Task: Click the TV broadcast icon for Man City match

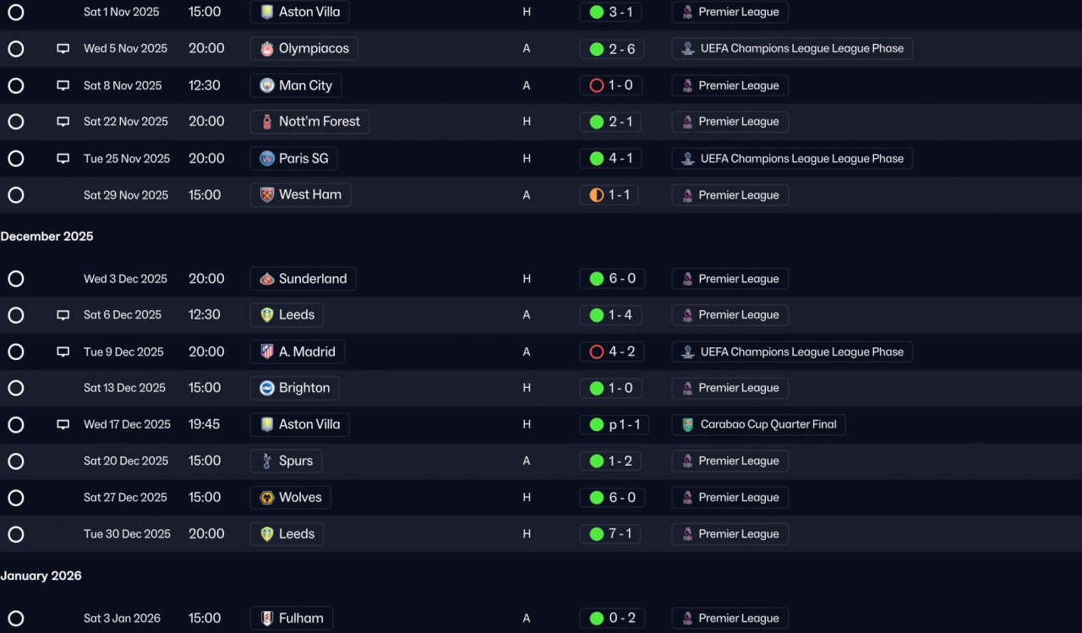Action: (63, 85)
